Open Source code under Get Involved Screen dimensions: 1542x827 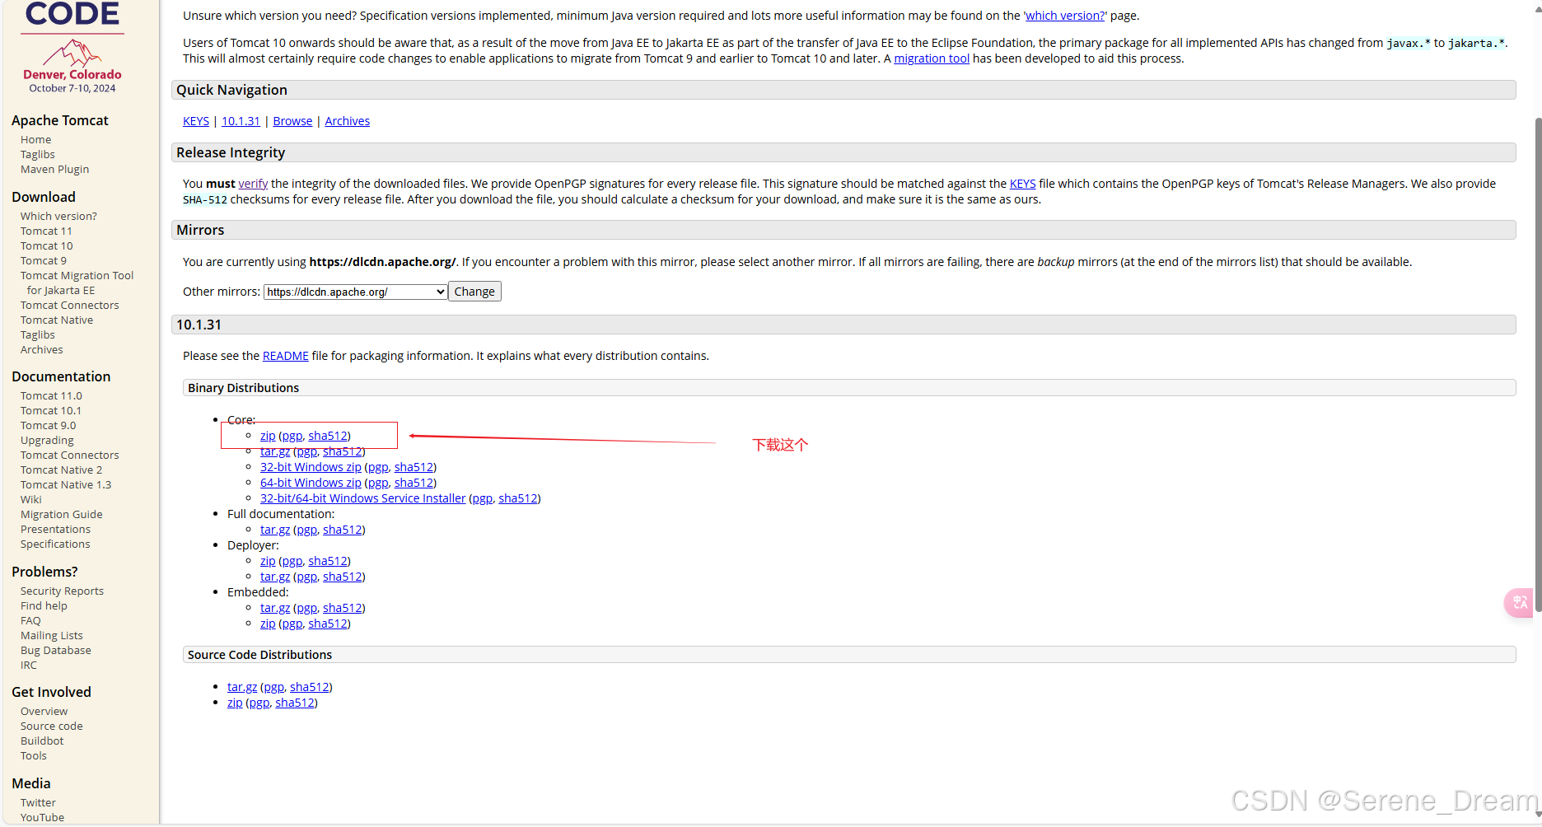(51, 727)
